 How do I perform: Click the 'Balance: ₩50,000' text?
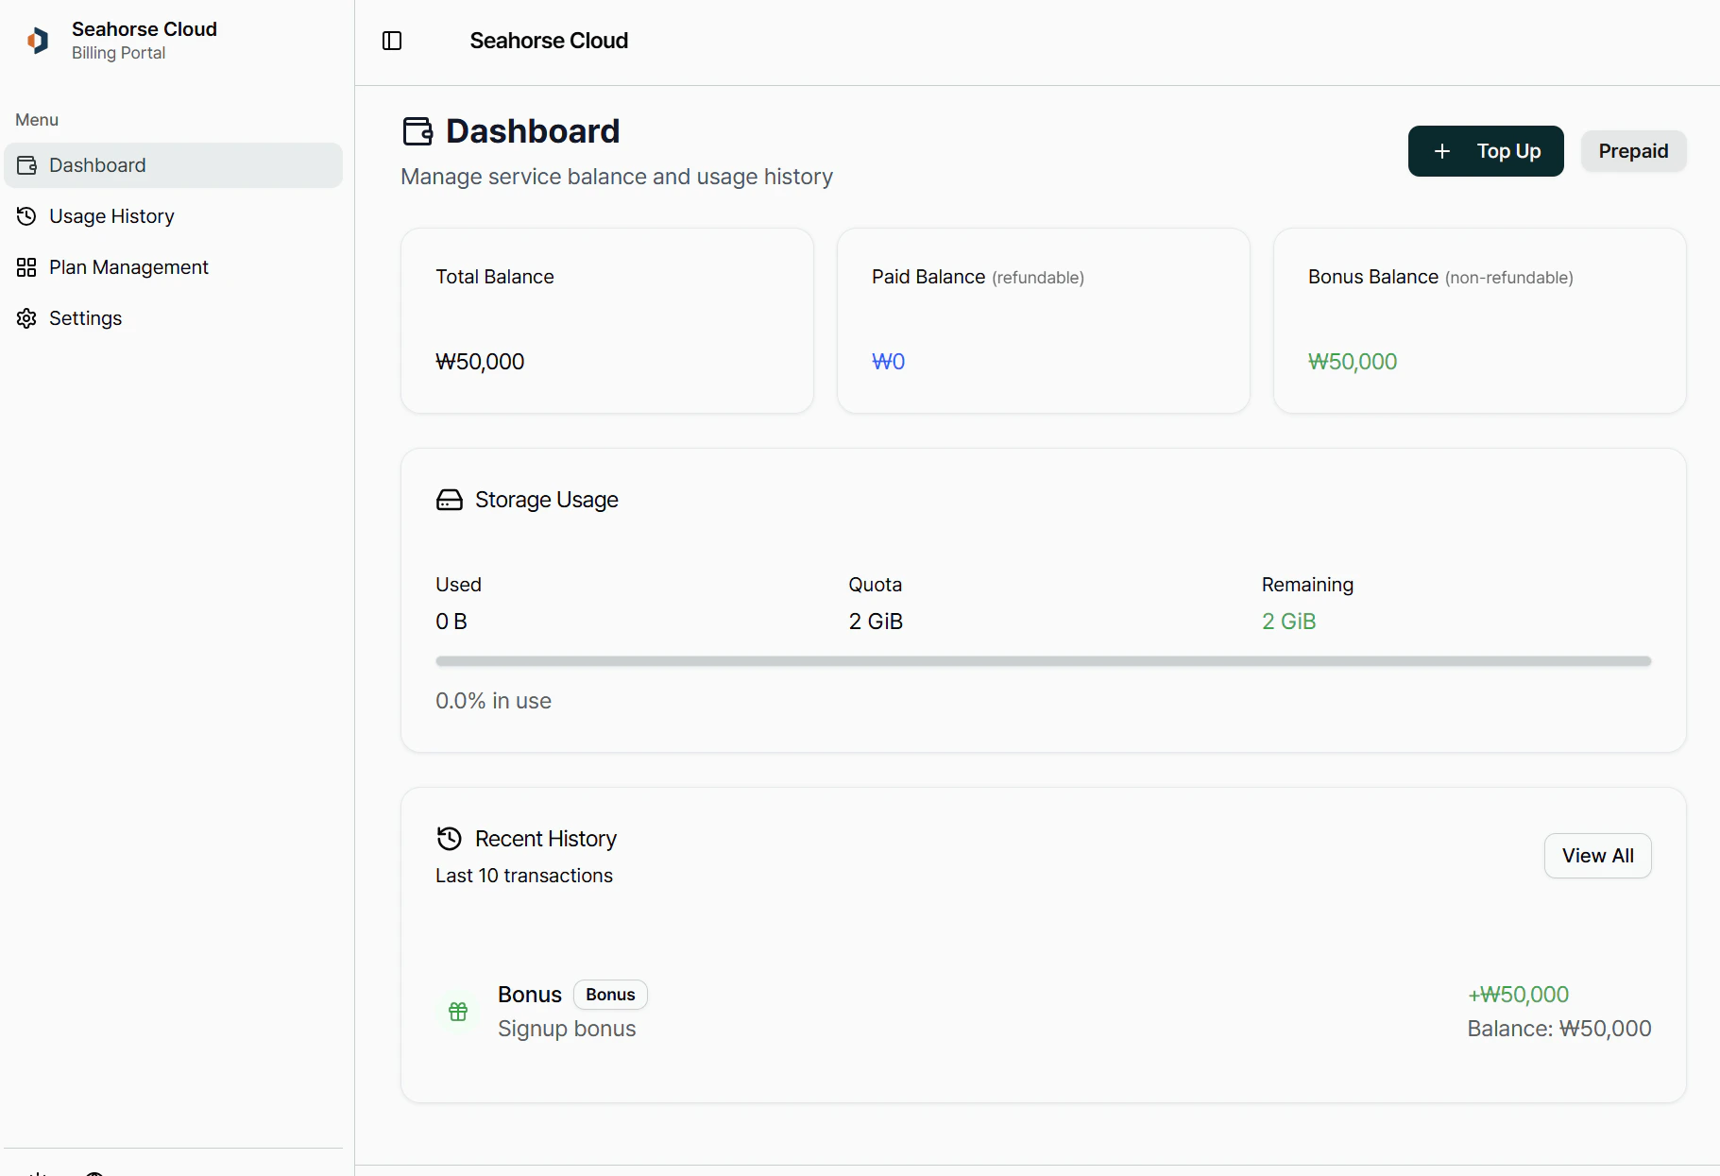click(1559, 1029)
